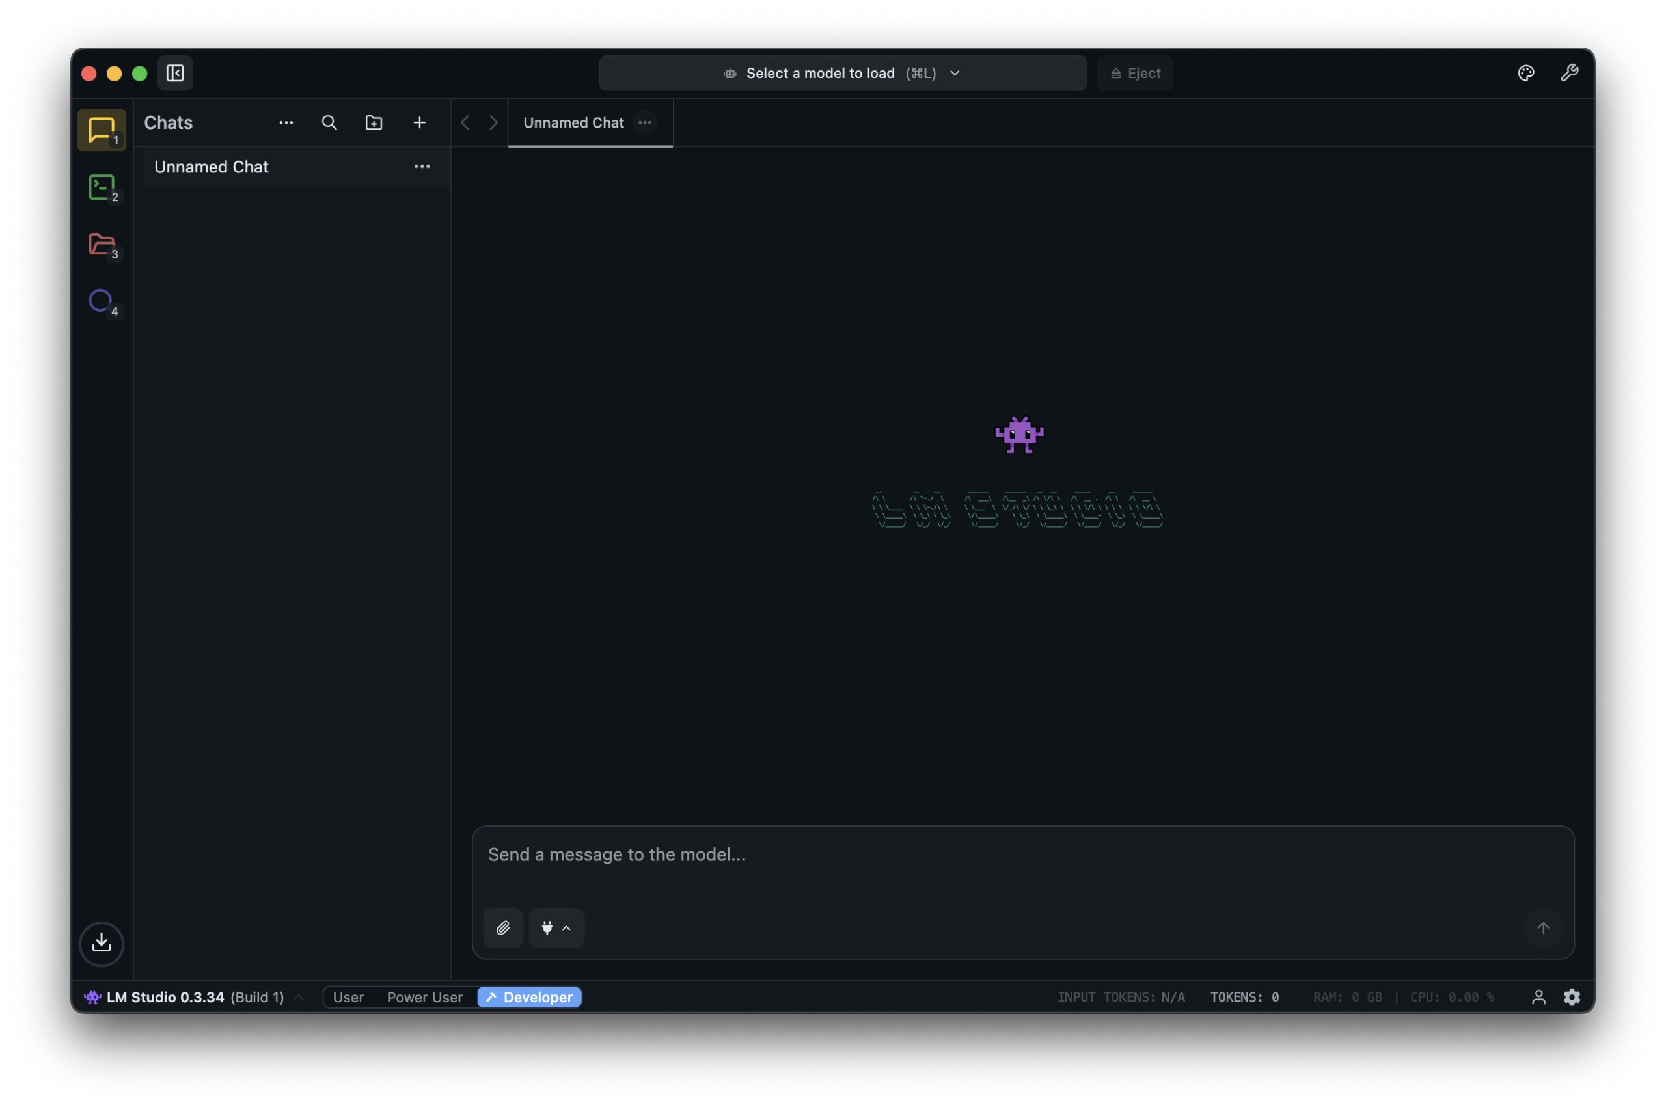Click the attach file paperclip icon

pyautogui.click(x=502, y=927)
